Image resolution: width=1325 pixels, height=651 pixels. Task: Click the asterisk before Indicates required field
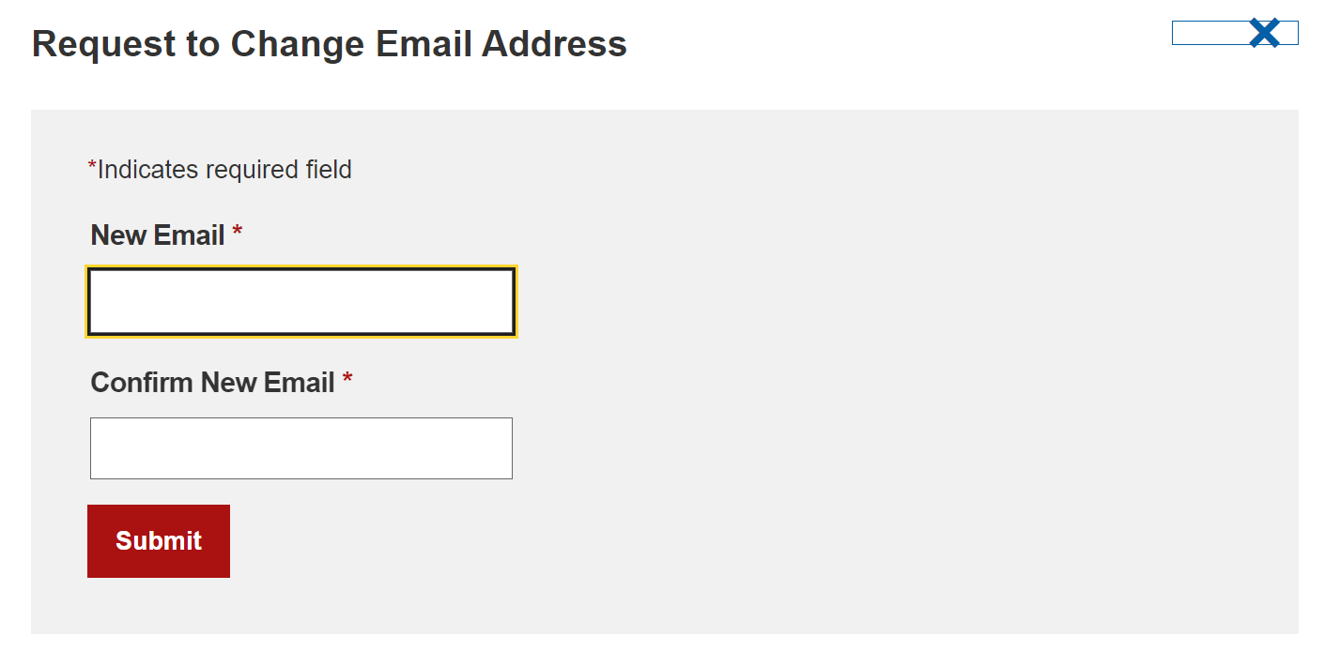[92, 167]
